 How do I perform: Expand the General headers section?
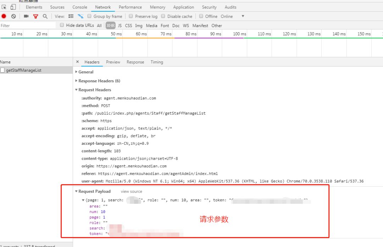[85, 72]
